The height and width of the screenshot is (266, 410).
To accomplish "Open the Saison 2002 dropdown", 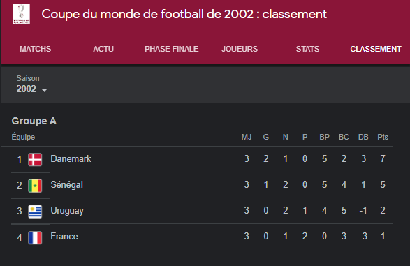I will (32, 84).
